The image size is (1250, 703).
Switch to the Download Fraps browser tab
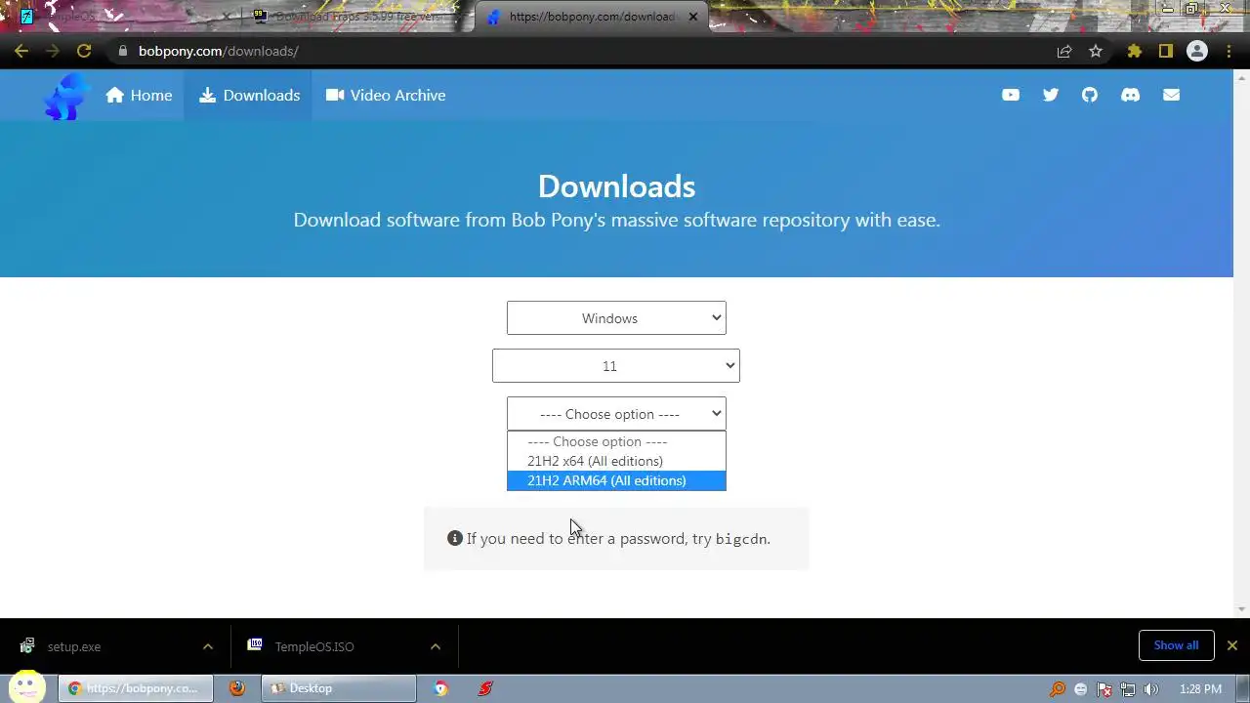tap(356, 17)
